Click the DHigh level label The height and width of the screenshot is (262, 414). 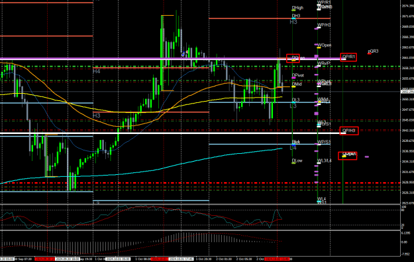click(x=297, y=8)
